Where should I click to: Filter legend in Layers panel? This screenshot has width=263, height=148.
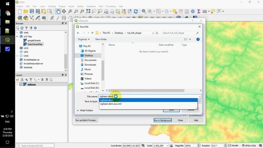(31, 79)
